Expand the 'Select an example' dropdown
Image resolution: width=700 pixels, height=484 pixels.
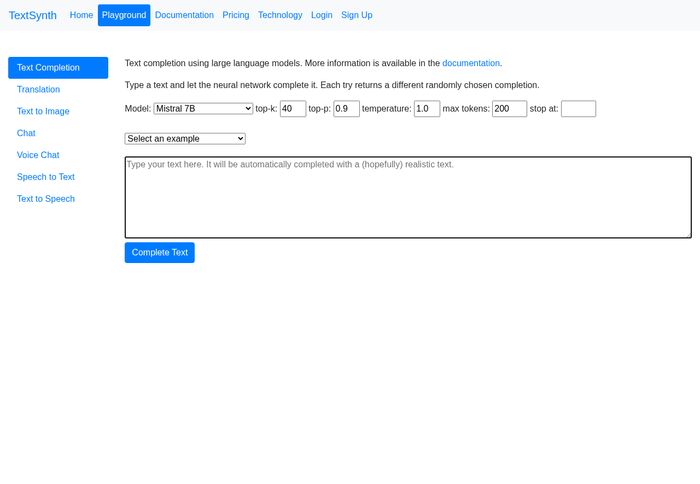coord(185,137)
